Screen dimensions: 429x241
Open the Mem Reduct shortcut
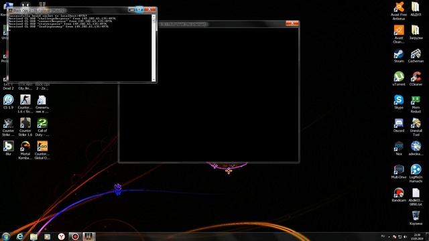click(x=416, y=104)
